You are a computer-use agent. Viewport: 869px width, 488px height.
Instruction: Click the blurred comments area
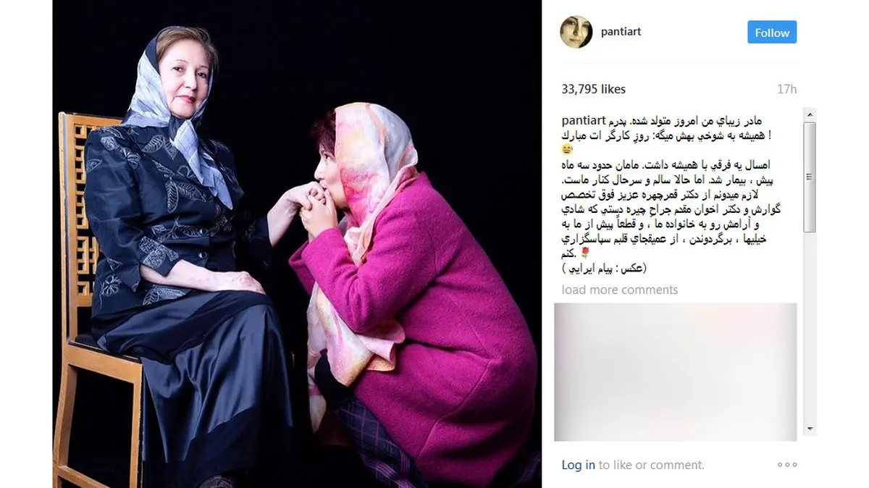point(675,372)
